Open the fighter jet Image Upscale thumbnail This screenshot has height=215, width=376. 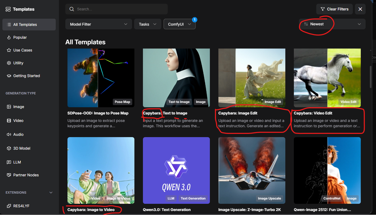(252, 170)
